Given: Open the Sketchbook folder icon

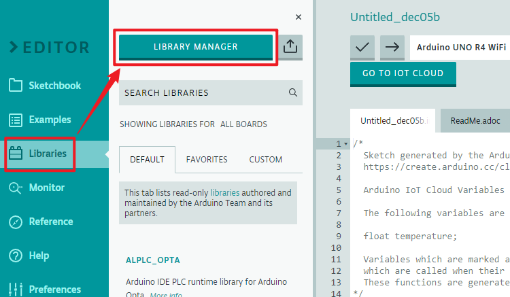Looking at the screenshot, I should click(15, 85).
